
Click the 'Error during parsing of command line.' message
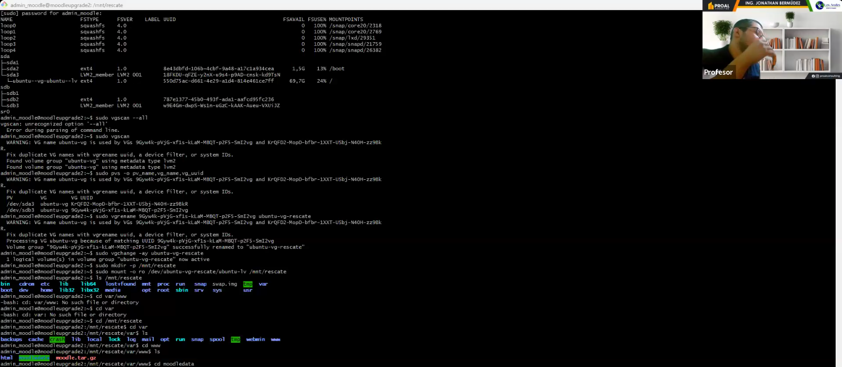pos(63,130)
